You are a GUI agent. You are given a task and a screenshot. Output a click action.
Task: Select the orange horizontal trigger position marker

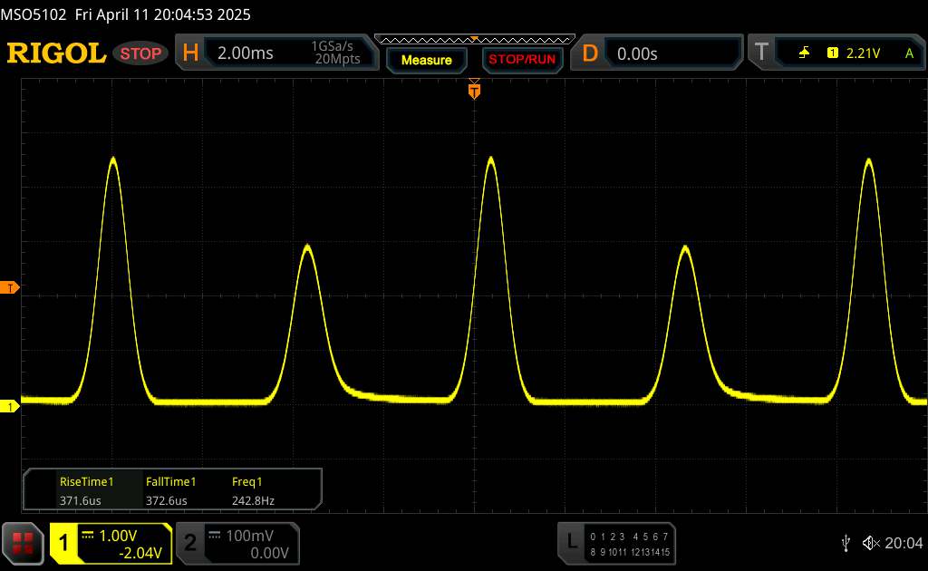click(473, 90)
